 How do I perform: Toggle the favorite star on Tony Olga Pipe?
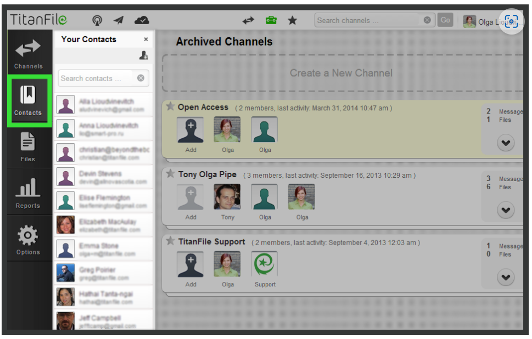tap(170, 174)
